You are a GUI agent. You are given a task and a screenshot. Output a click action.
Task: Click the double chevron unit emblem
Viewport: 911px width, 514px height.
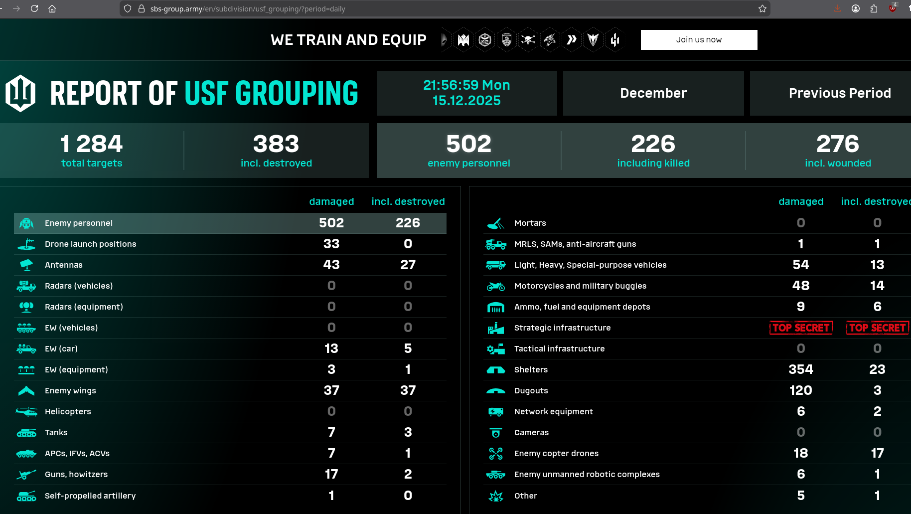coord(572,40)
